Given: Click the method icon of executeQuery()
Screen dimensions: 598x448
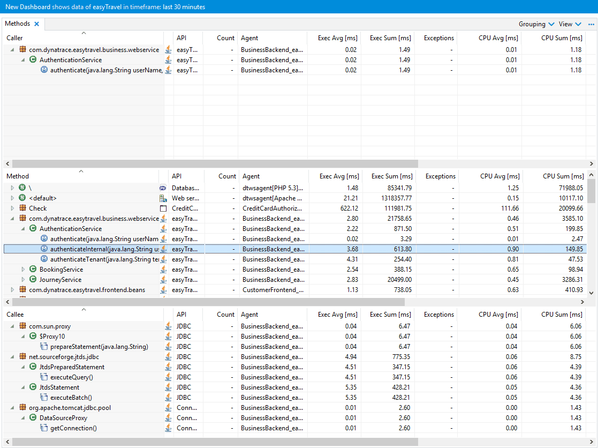Looking at the screenshot, I should click(44, 377).
